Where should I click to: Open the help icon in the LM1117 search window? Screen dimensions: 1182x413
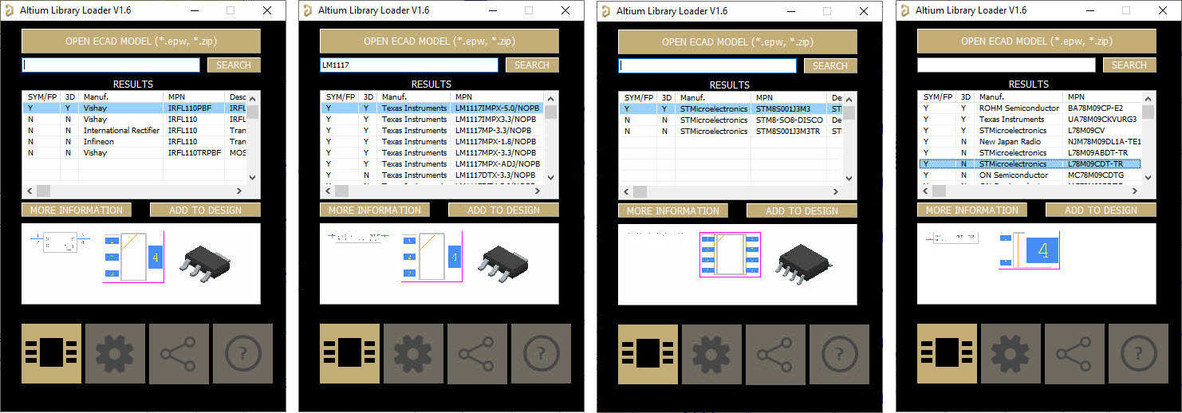(541, 353)
